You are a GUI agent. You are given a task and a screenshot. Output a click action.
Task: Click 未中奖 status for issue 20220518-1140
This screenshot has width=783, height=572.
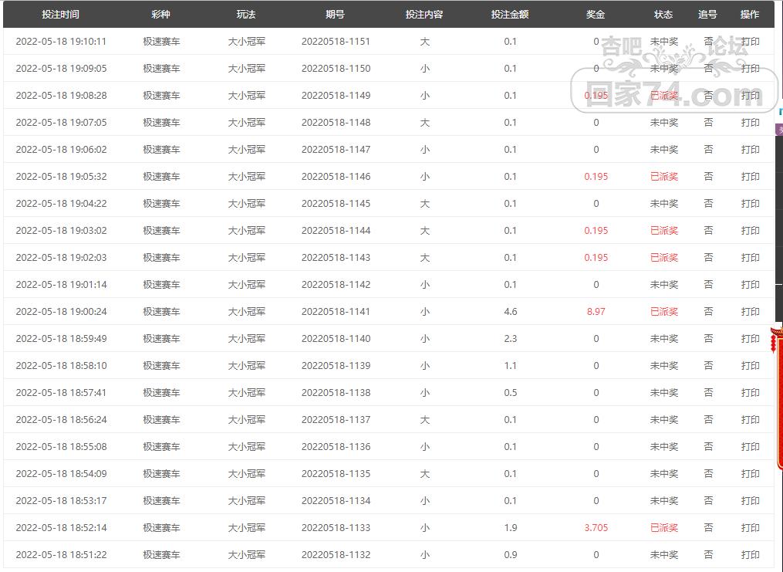point(664,338)
